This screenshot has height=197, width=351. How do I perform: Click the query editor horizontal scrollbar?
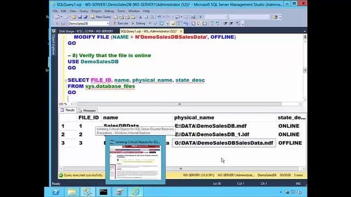pos(179,104)
